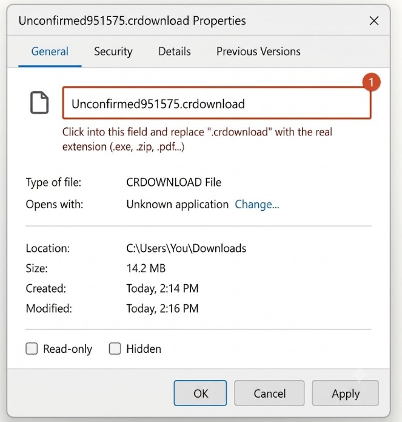This screenshot has height=422, width=402.
Task: Click the Cancel button
Action: tap(269, 393)
